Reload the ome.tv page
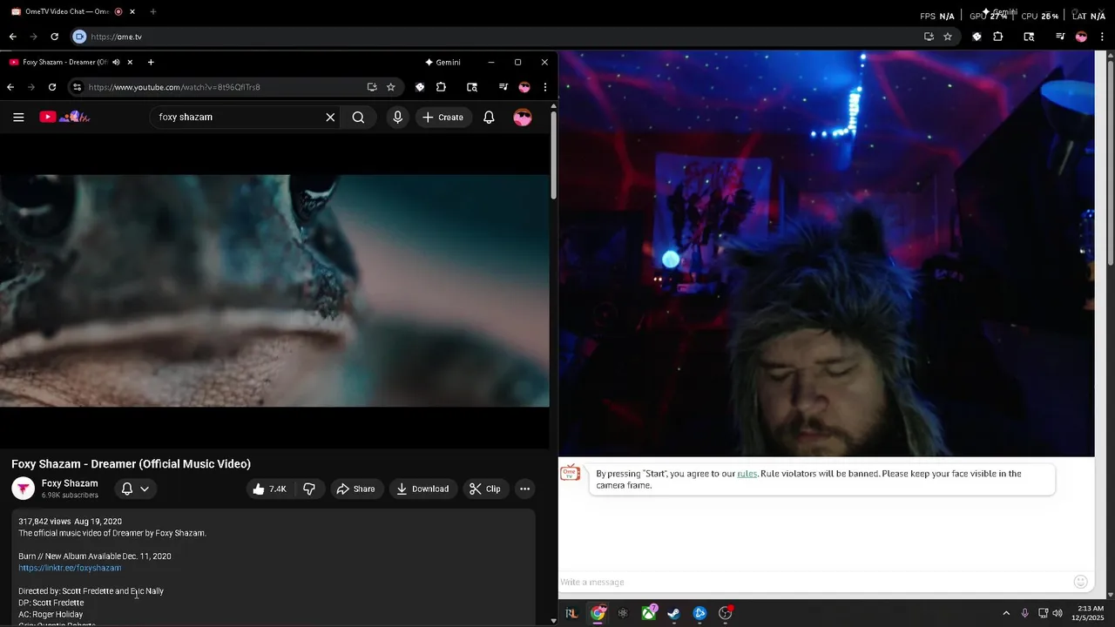Viewport: 1115px width, 627px height. point(54,37)
